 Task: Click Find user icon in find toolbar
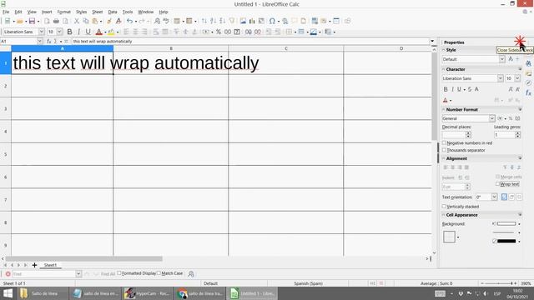pyautogui.click(x=191, y=274)
